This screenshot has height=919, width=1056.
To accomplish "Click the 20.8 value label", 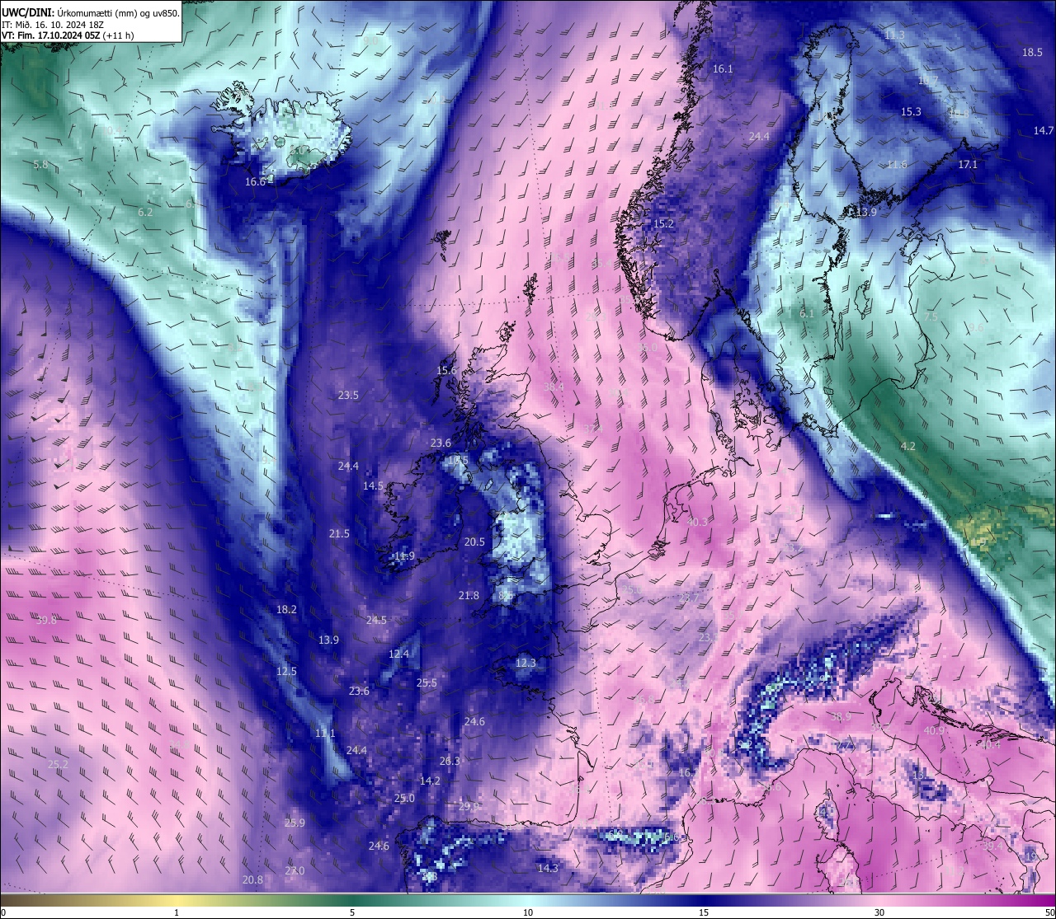I will (252, 879).
